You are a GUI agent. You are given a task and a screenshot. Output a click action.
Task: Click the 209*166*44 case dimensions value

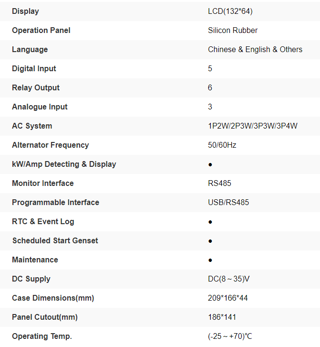click(x=228, y=298)
